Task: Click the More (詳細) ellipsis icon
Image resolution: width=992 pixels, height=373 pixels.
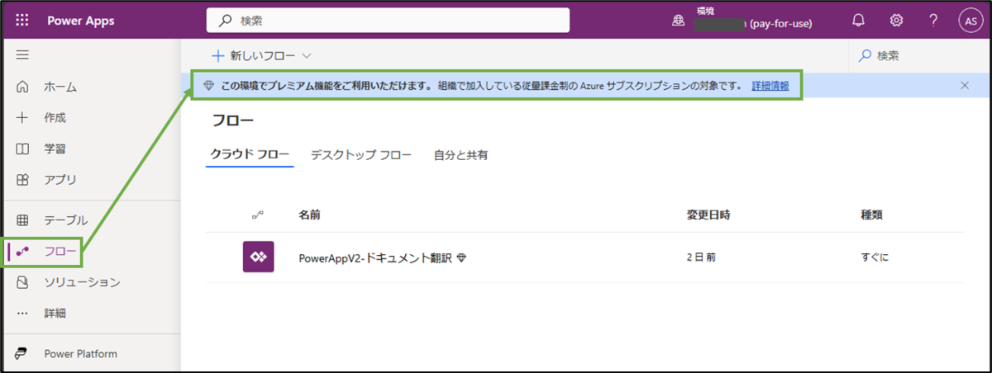Action: 22,314
